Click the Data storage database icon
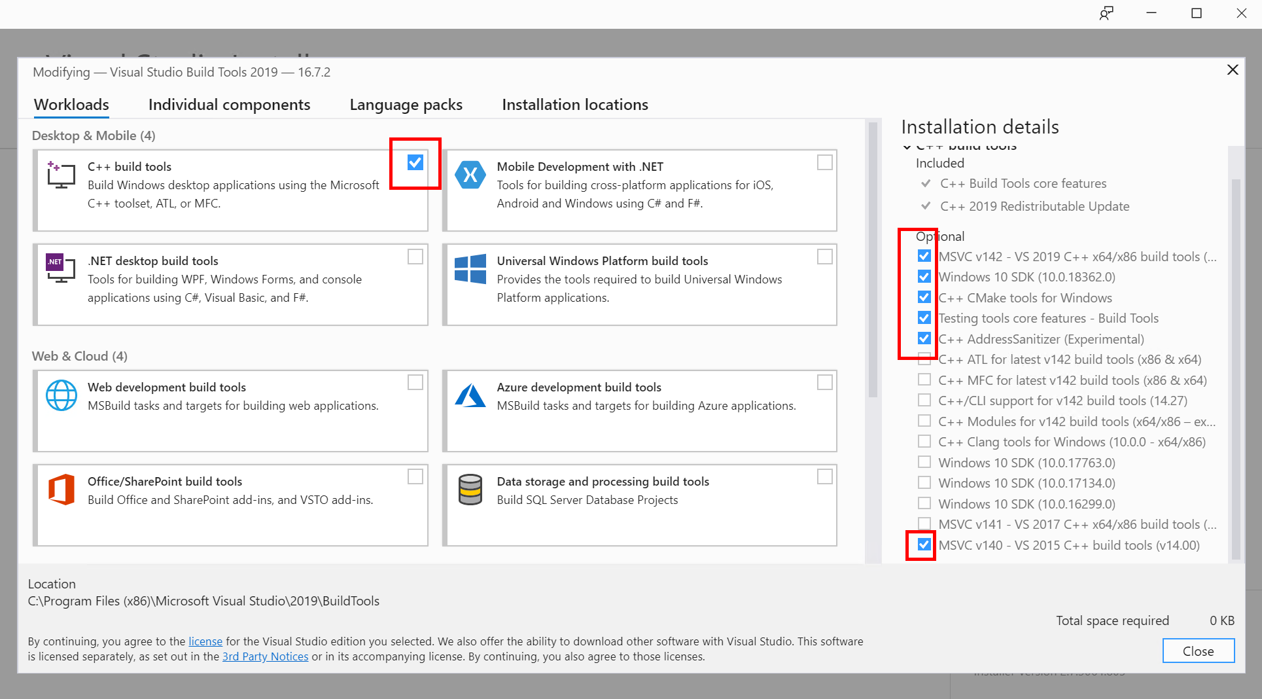The image size is (1262, 699). point(470,490)
